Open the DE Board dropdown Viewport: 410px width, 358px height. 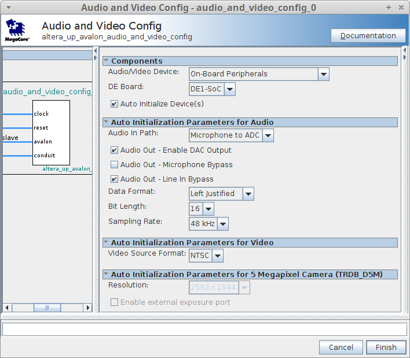coord(229,89)
